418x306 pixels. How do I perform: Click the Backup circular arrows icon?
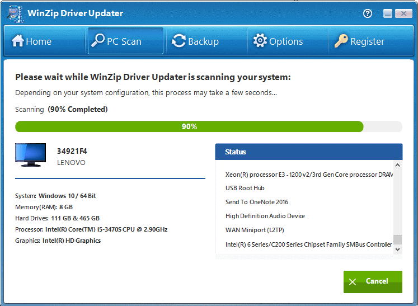pos(179,41)
